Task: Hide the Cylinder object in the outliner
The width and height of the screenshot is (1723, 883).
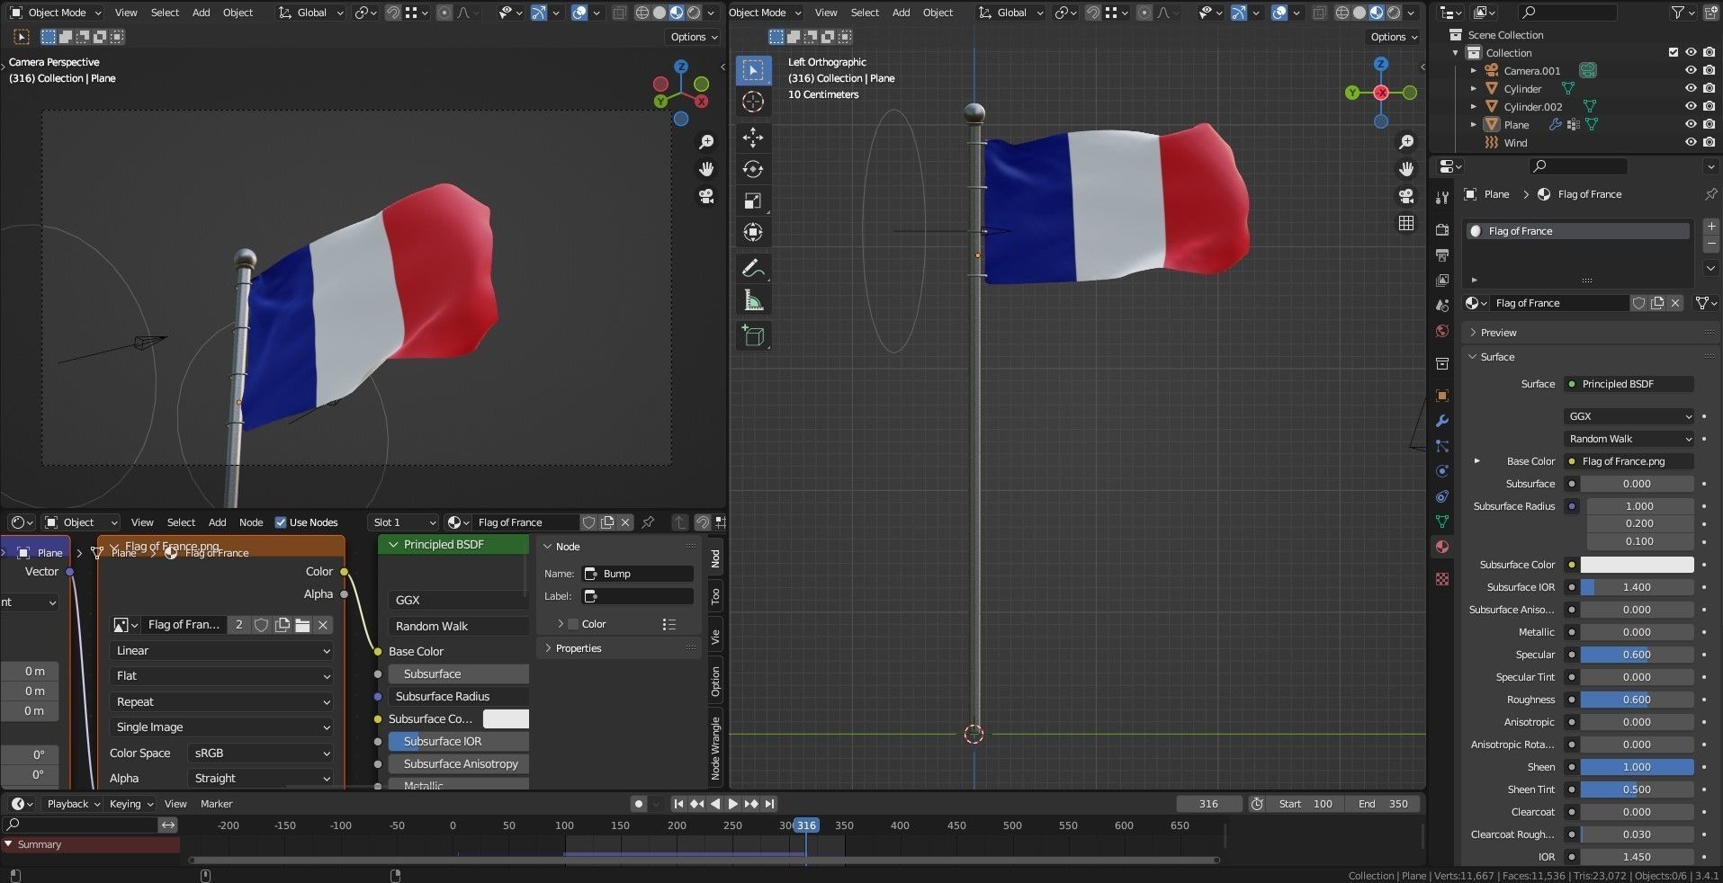Action: [x=1692, y=88]
